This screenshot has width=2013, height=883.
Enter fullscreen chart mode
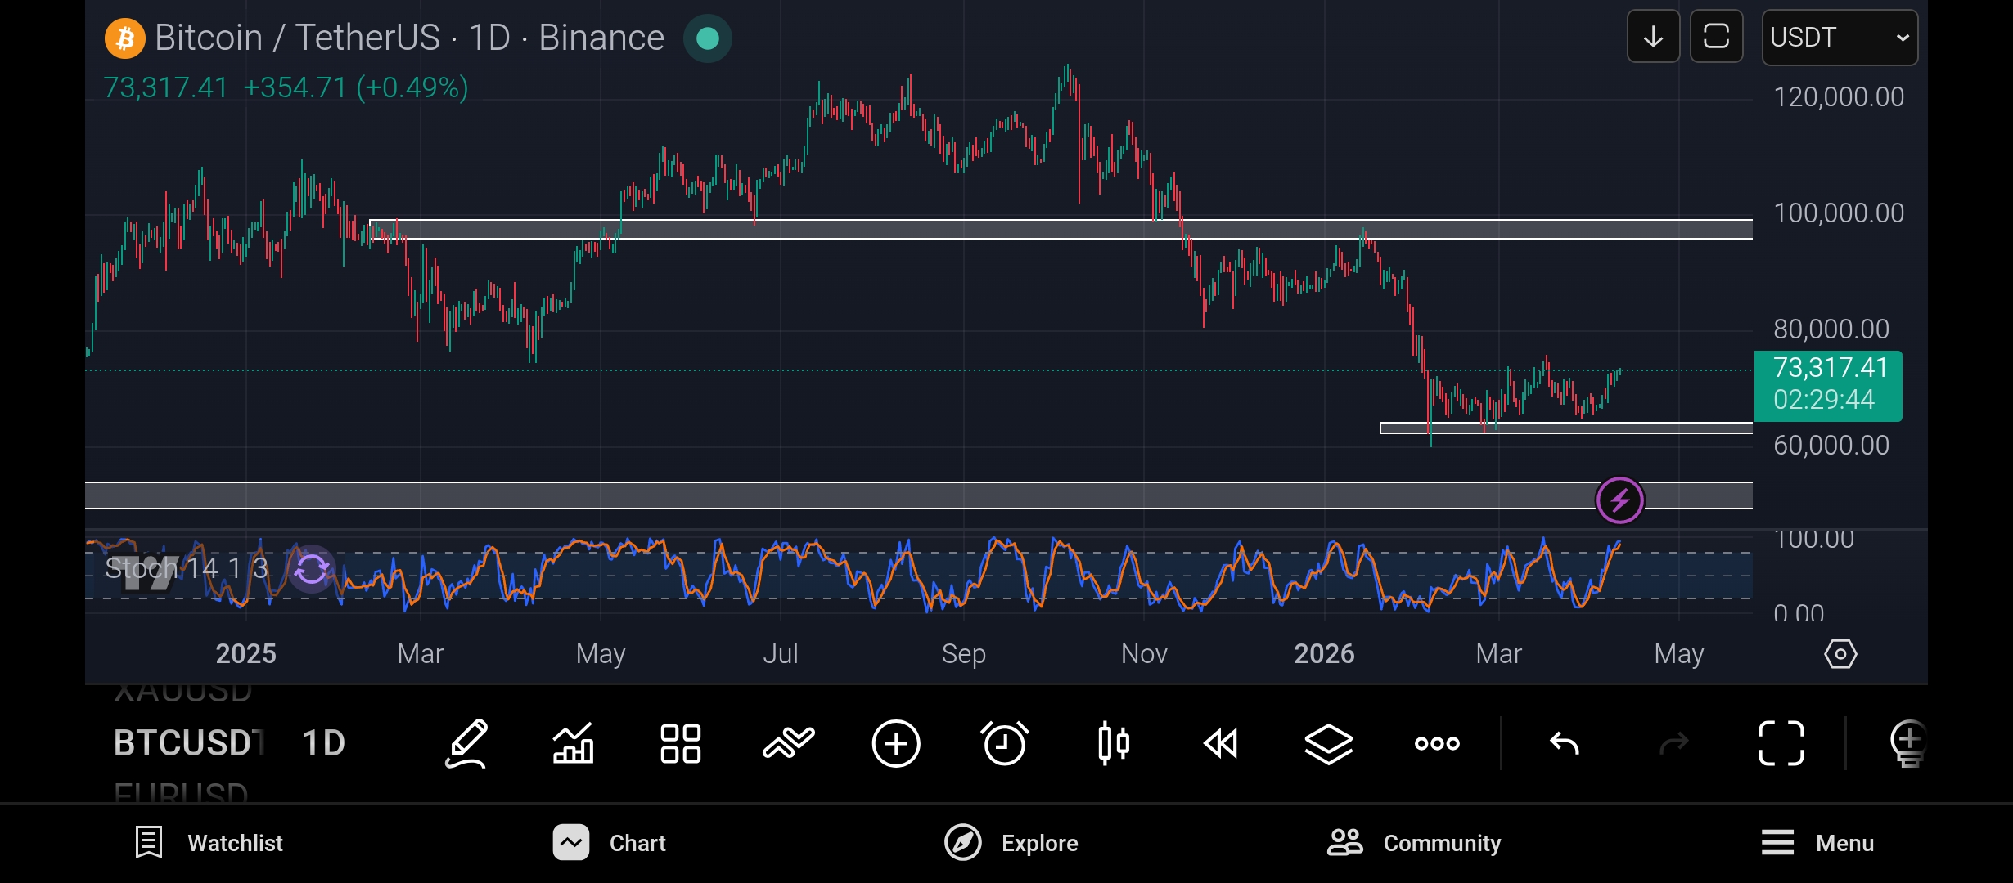(1781, 743)
